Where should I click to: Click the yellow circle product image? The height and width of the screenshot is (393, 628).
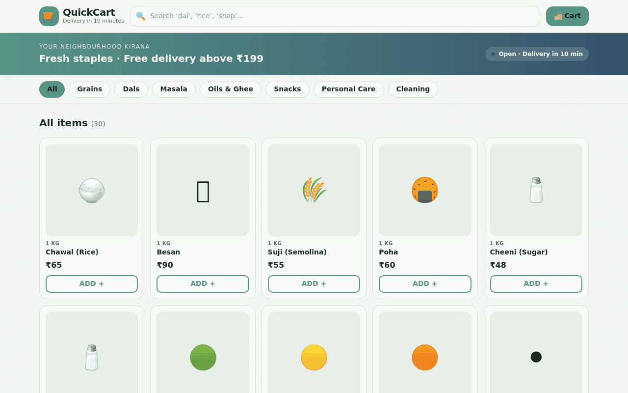(x=314, y=358)
